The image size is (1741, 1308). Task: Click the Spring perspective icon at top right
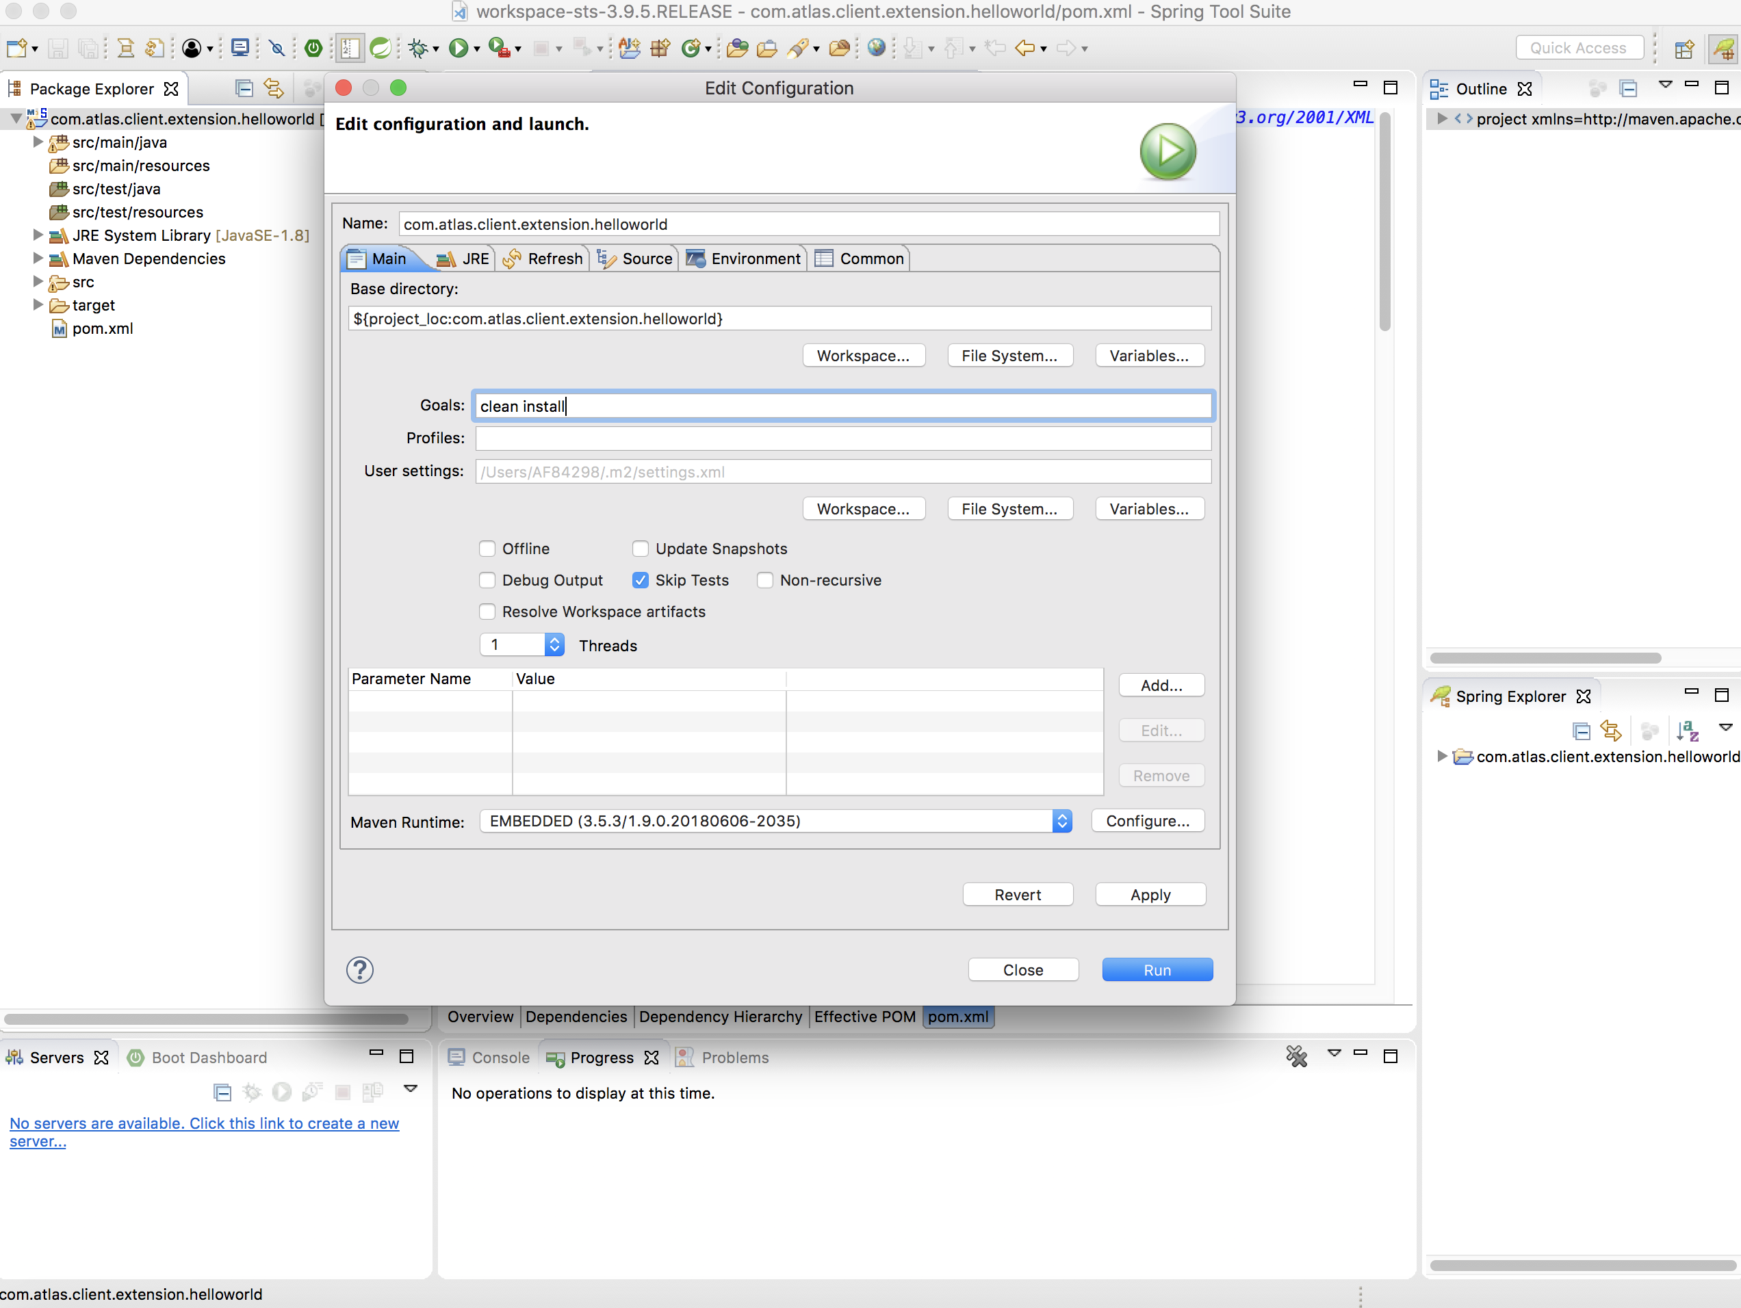pos(1723,49)
